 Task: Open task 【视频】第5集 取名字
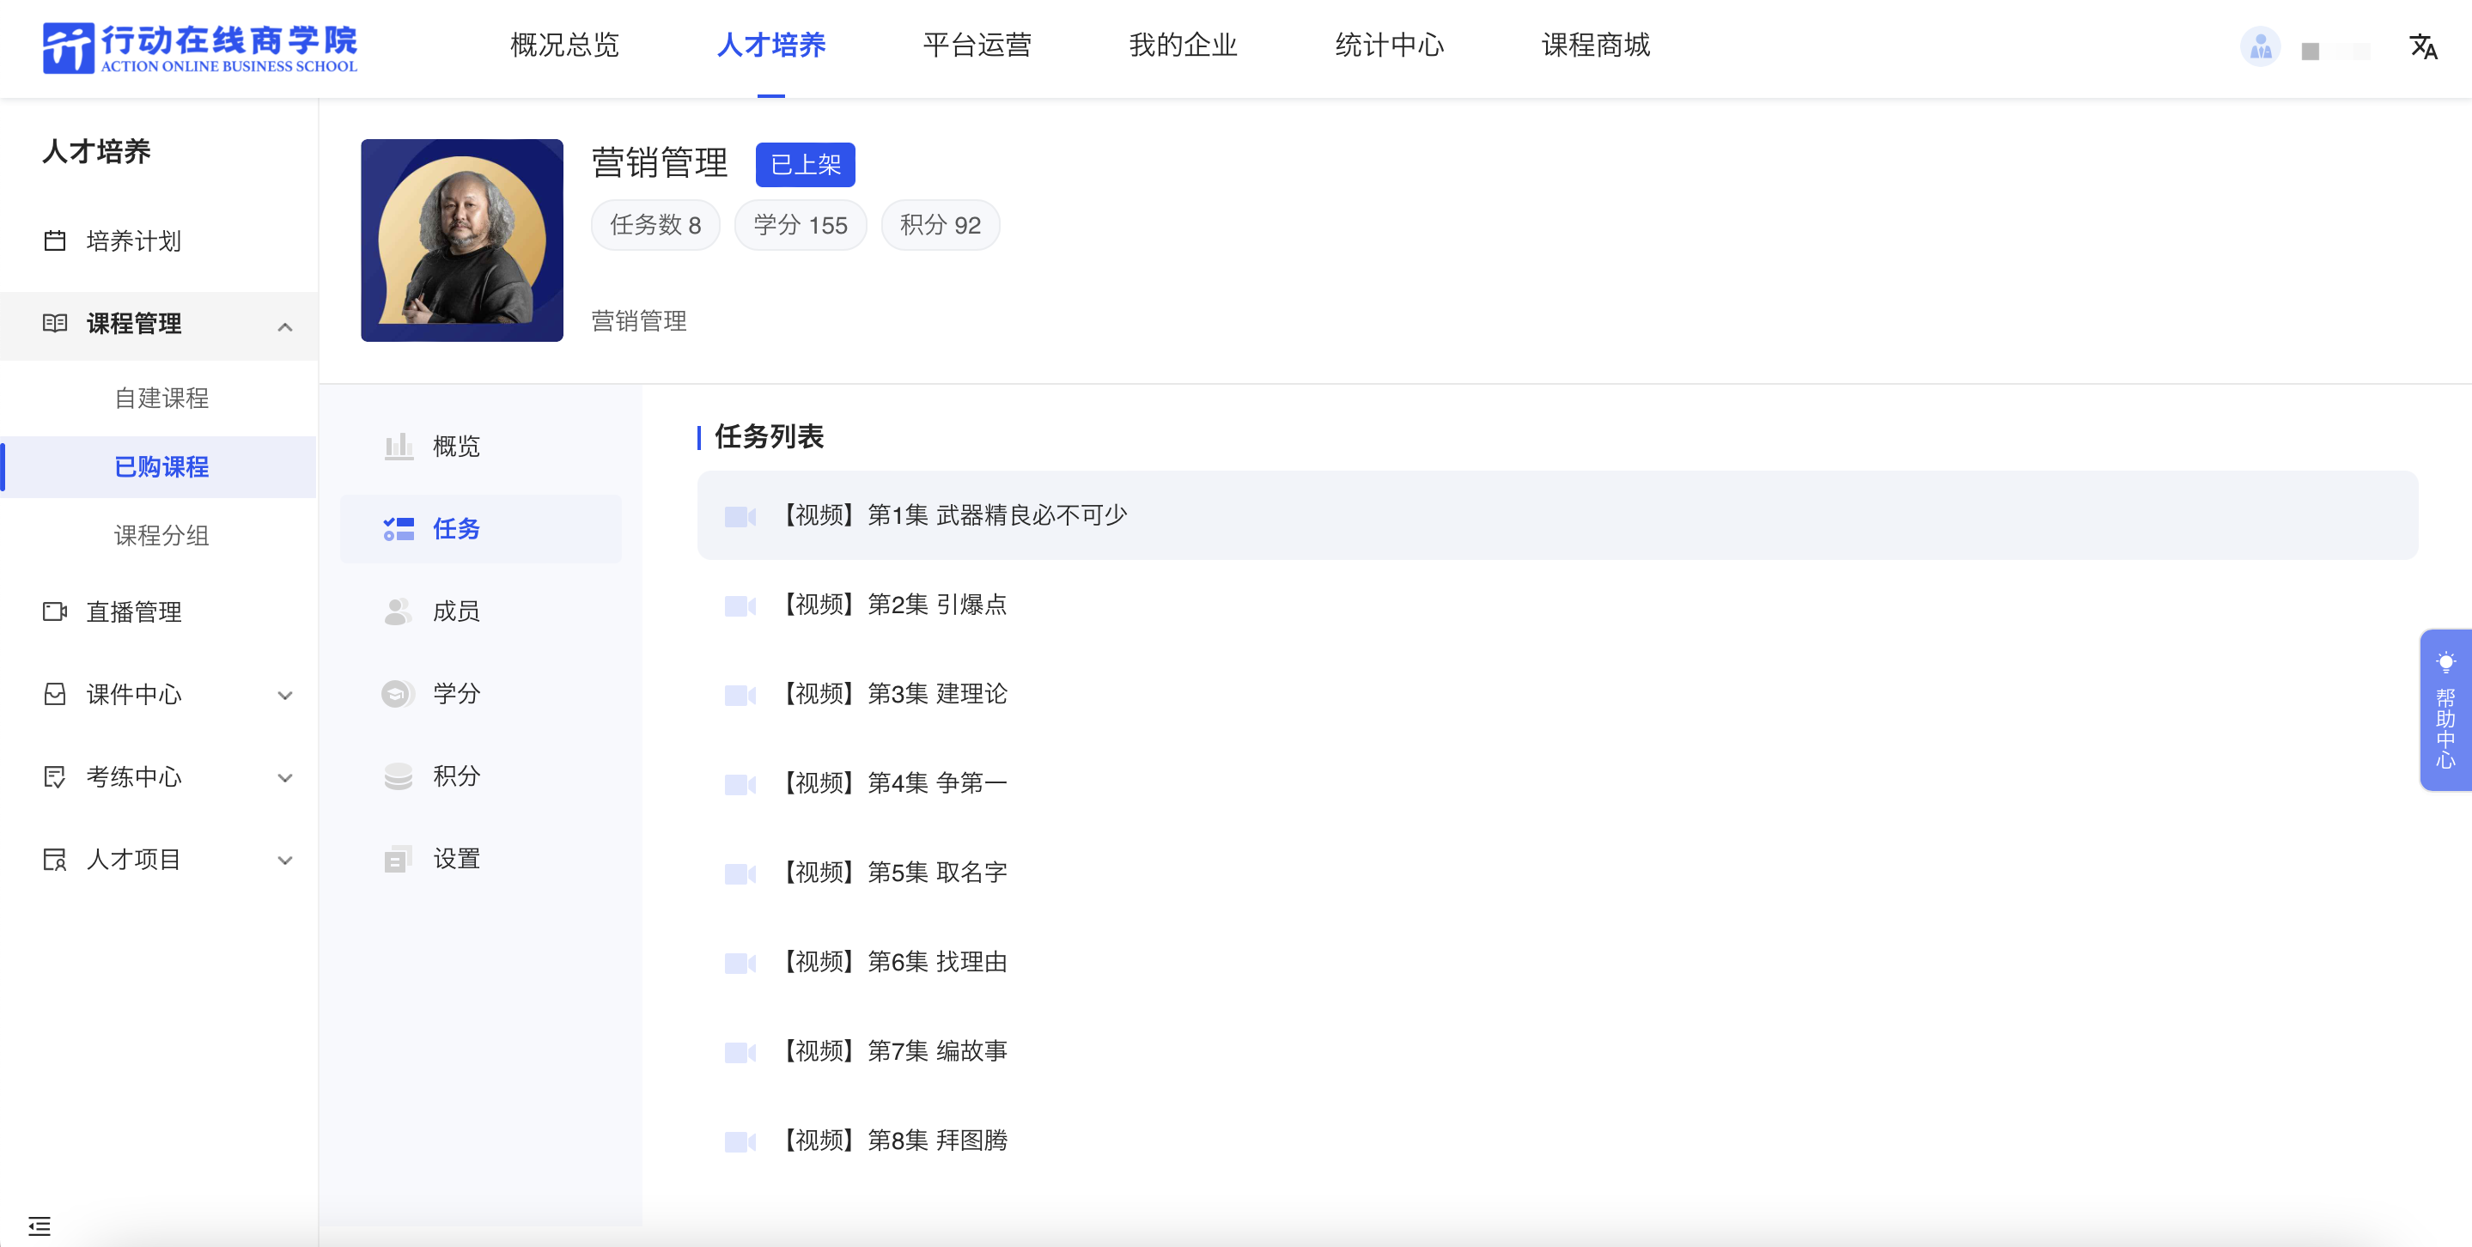(x=1556, y=872)
